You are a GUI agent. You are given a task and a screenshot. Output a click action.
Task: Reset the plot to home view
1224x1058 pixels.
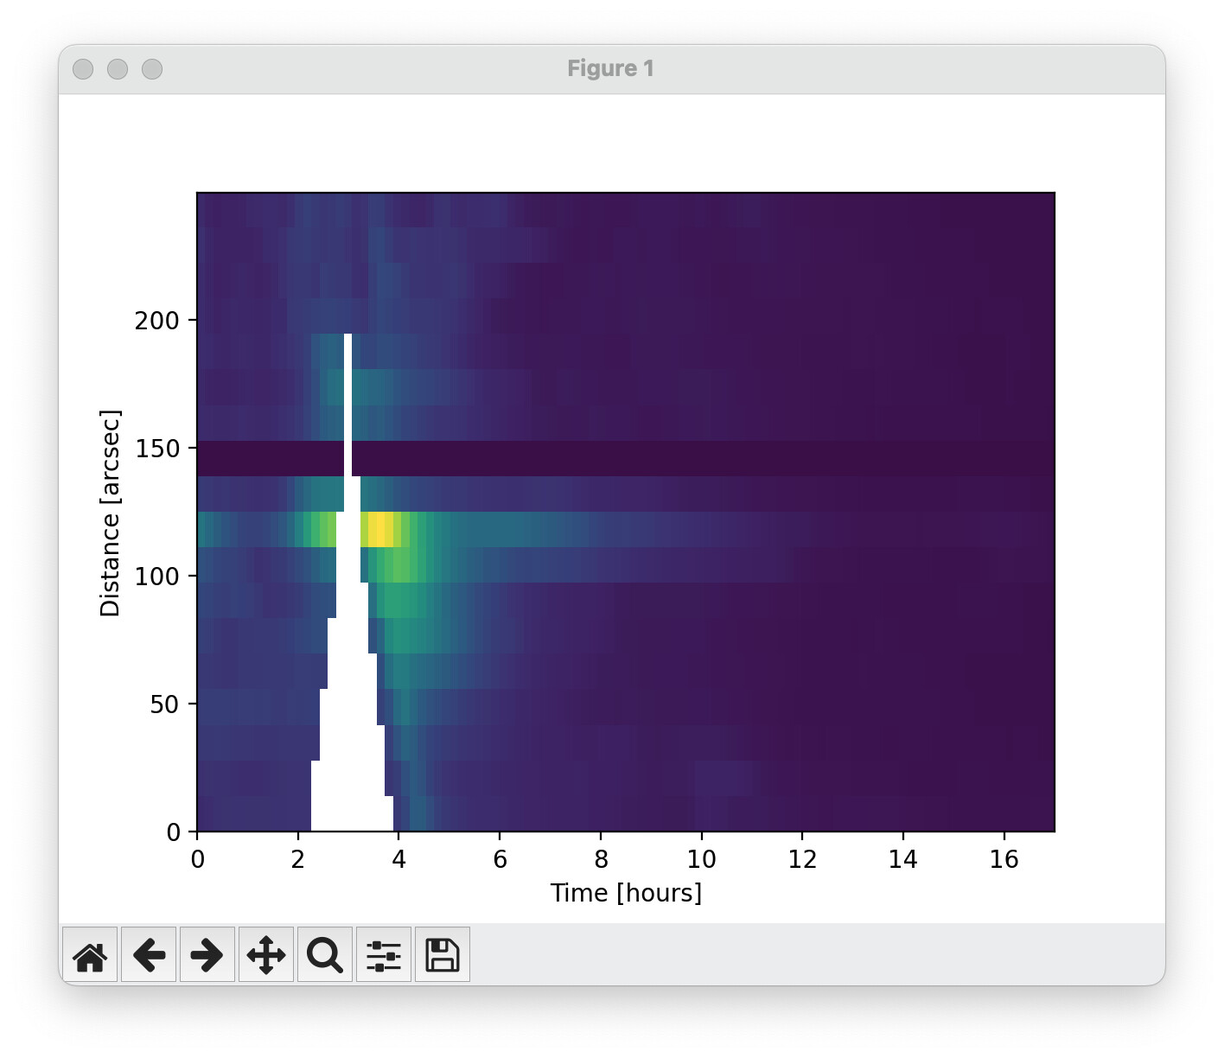(x=90, y=955)
